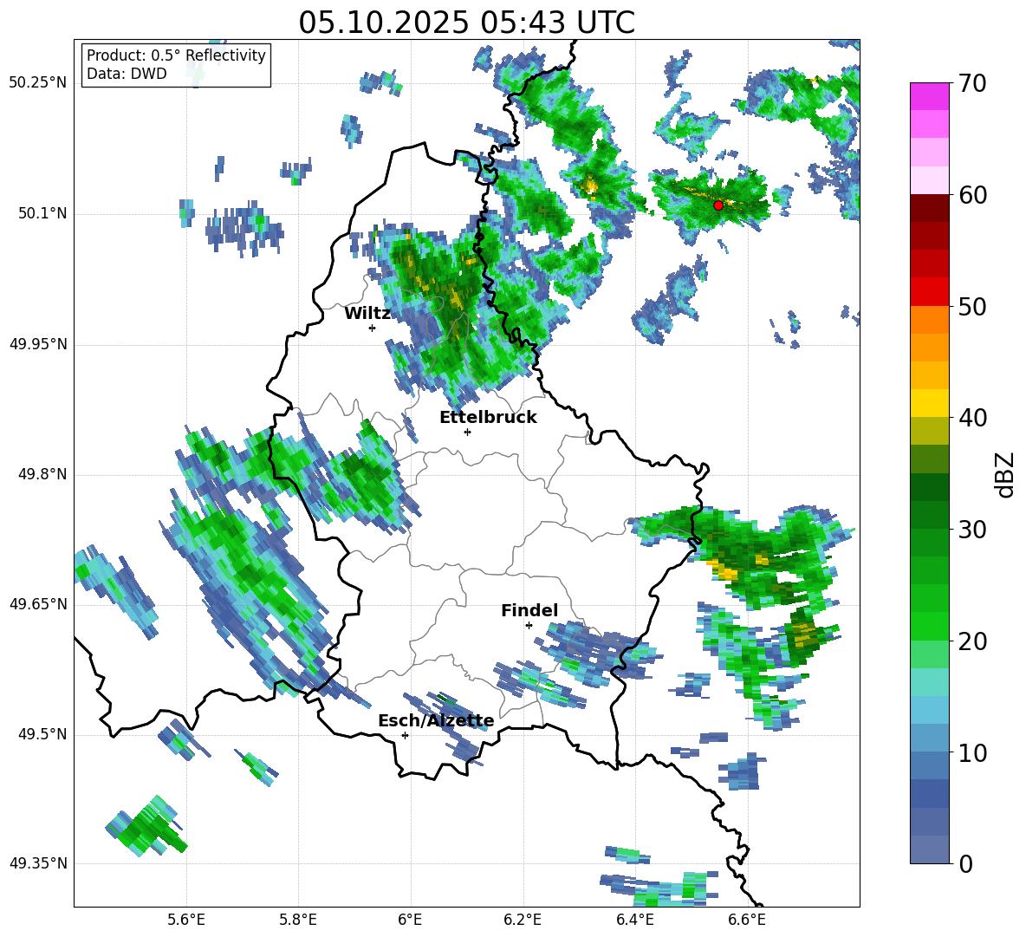
Task: Click the 6.2°E longitude label
Action: [x=523, y=920]
